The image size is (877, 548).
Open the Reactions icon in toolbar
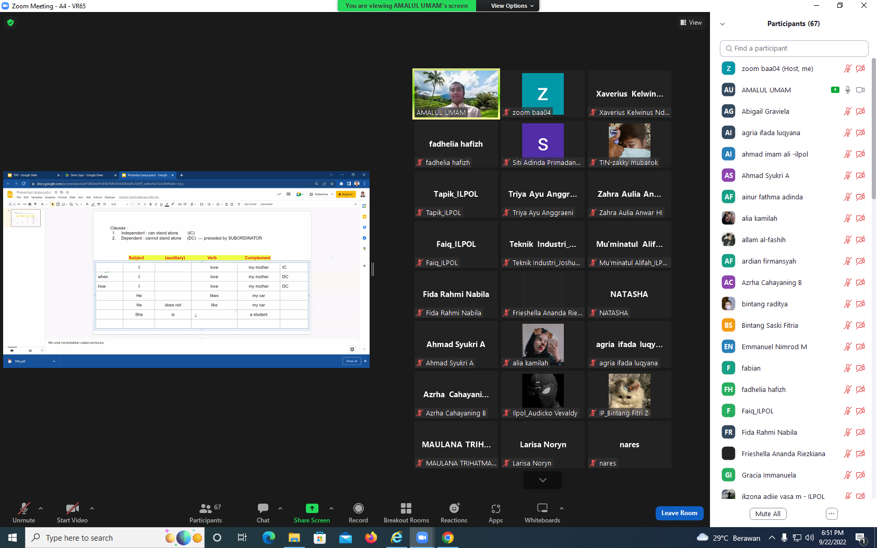tap(454, 508)
